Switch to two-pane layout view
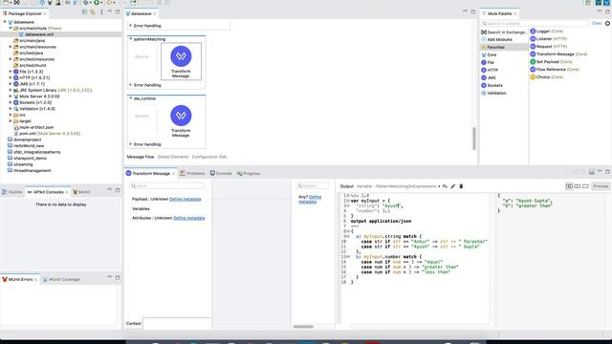The image size is (612, 344). [x=578, y=186]
